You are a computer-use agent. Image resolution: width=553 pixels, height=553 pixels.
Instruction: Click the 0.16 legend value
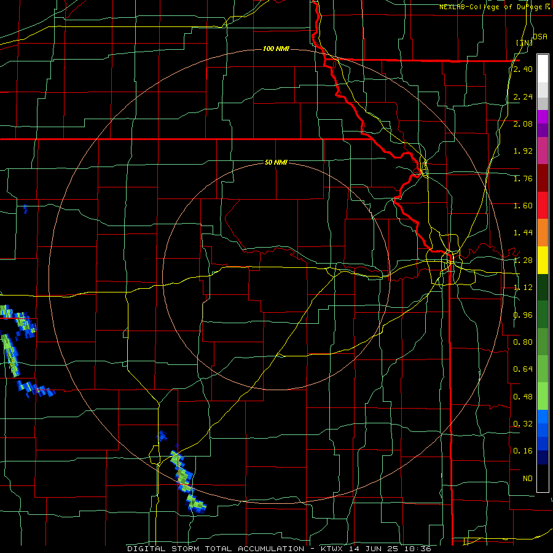point(523,451)
